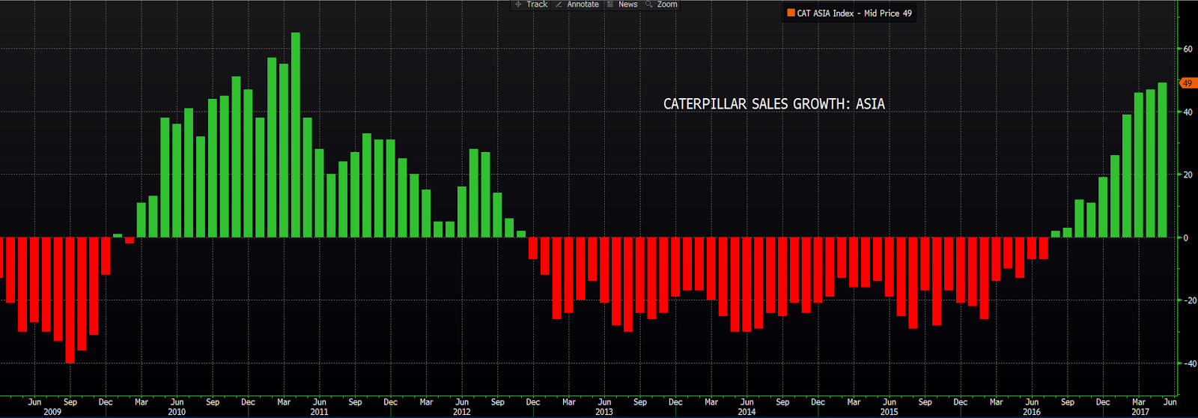The width and height of the screenshot is (1198, 418).
Task: Click the 'CATERPILLAR SALES GROWTH: ASIA' chart title
Action: pos(774,104)
